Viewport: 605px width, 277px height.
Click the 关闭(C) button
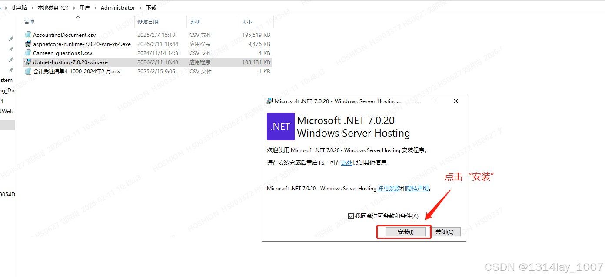pos(444,232)
